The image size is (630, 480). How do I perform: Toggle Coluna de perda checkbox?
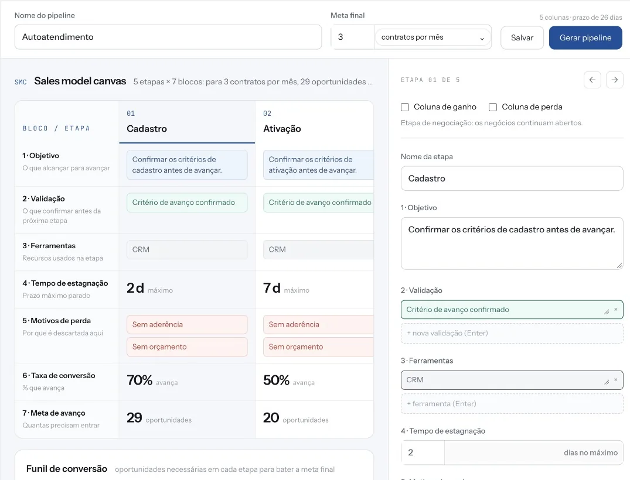(x=493, y=107)
